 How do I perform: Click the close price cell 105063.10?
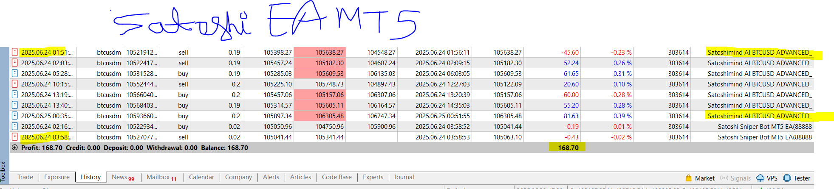click(x=507, y=137)
